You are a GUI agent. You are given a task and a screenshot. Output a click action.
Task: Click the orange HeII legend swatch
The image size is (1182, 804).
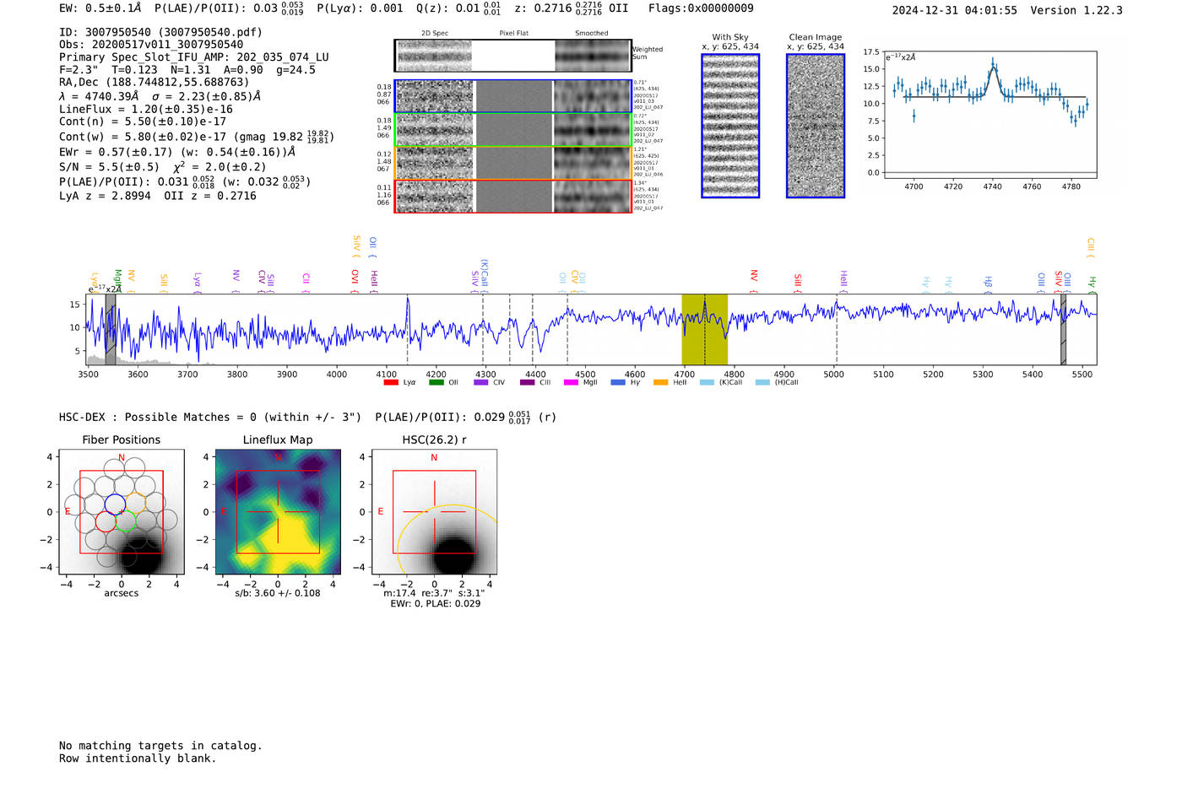pos(660,383)
